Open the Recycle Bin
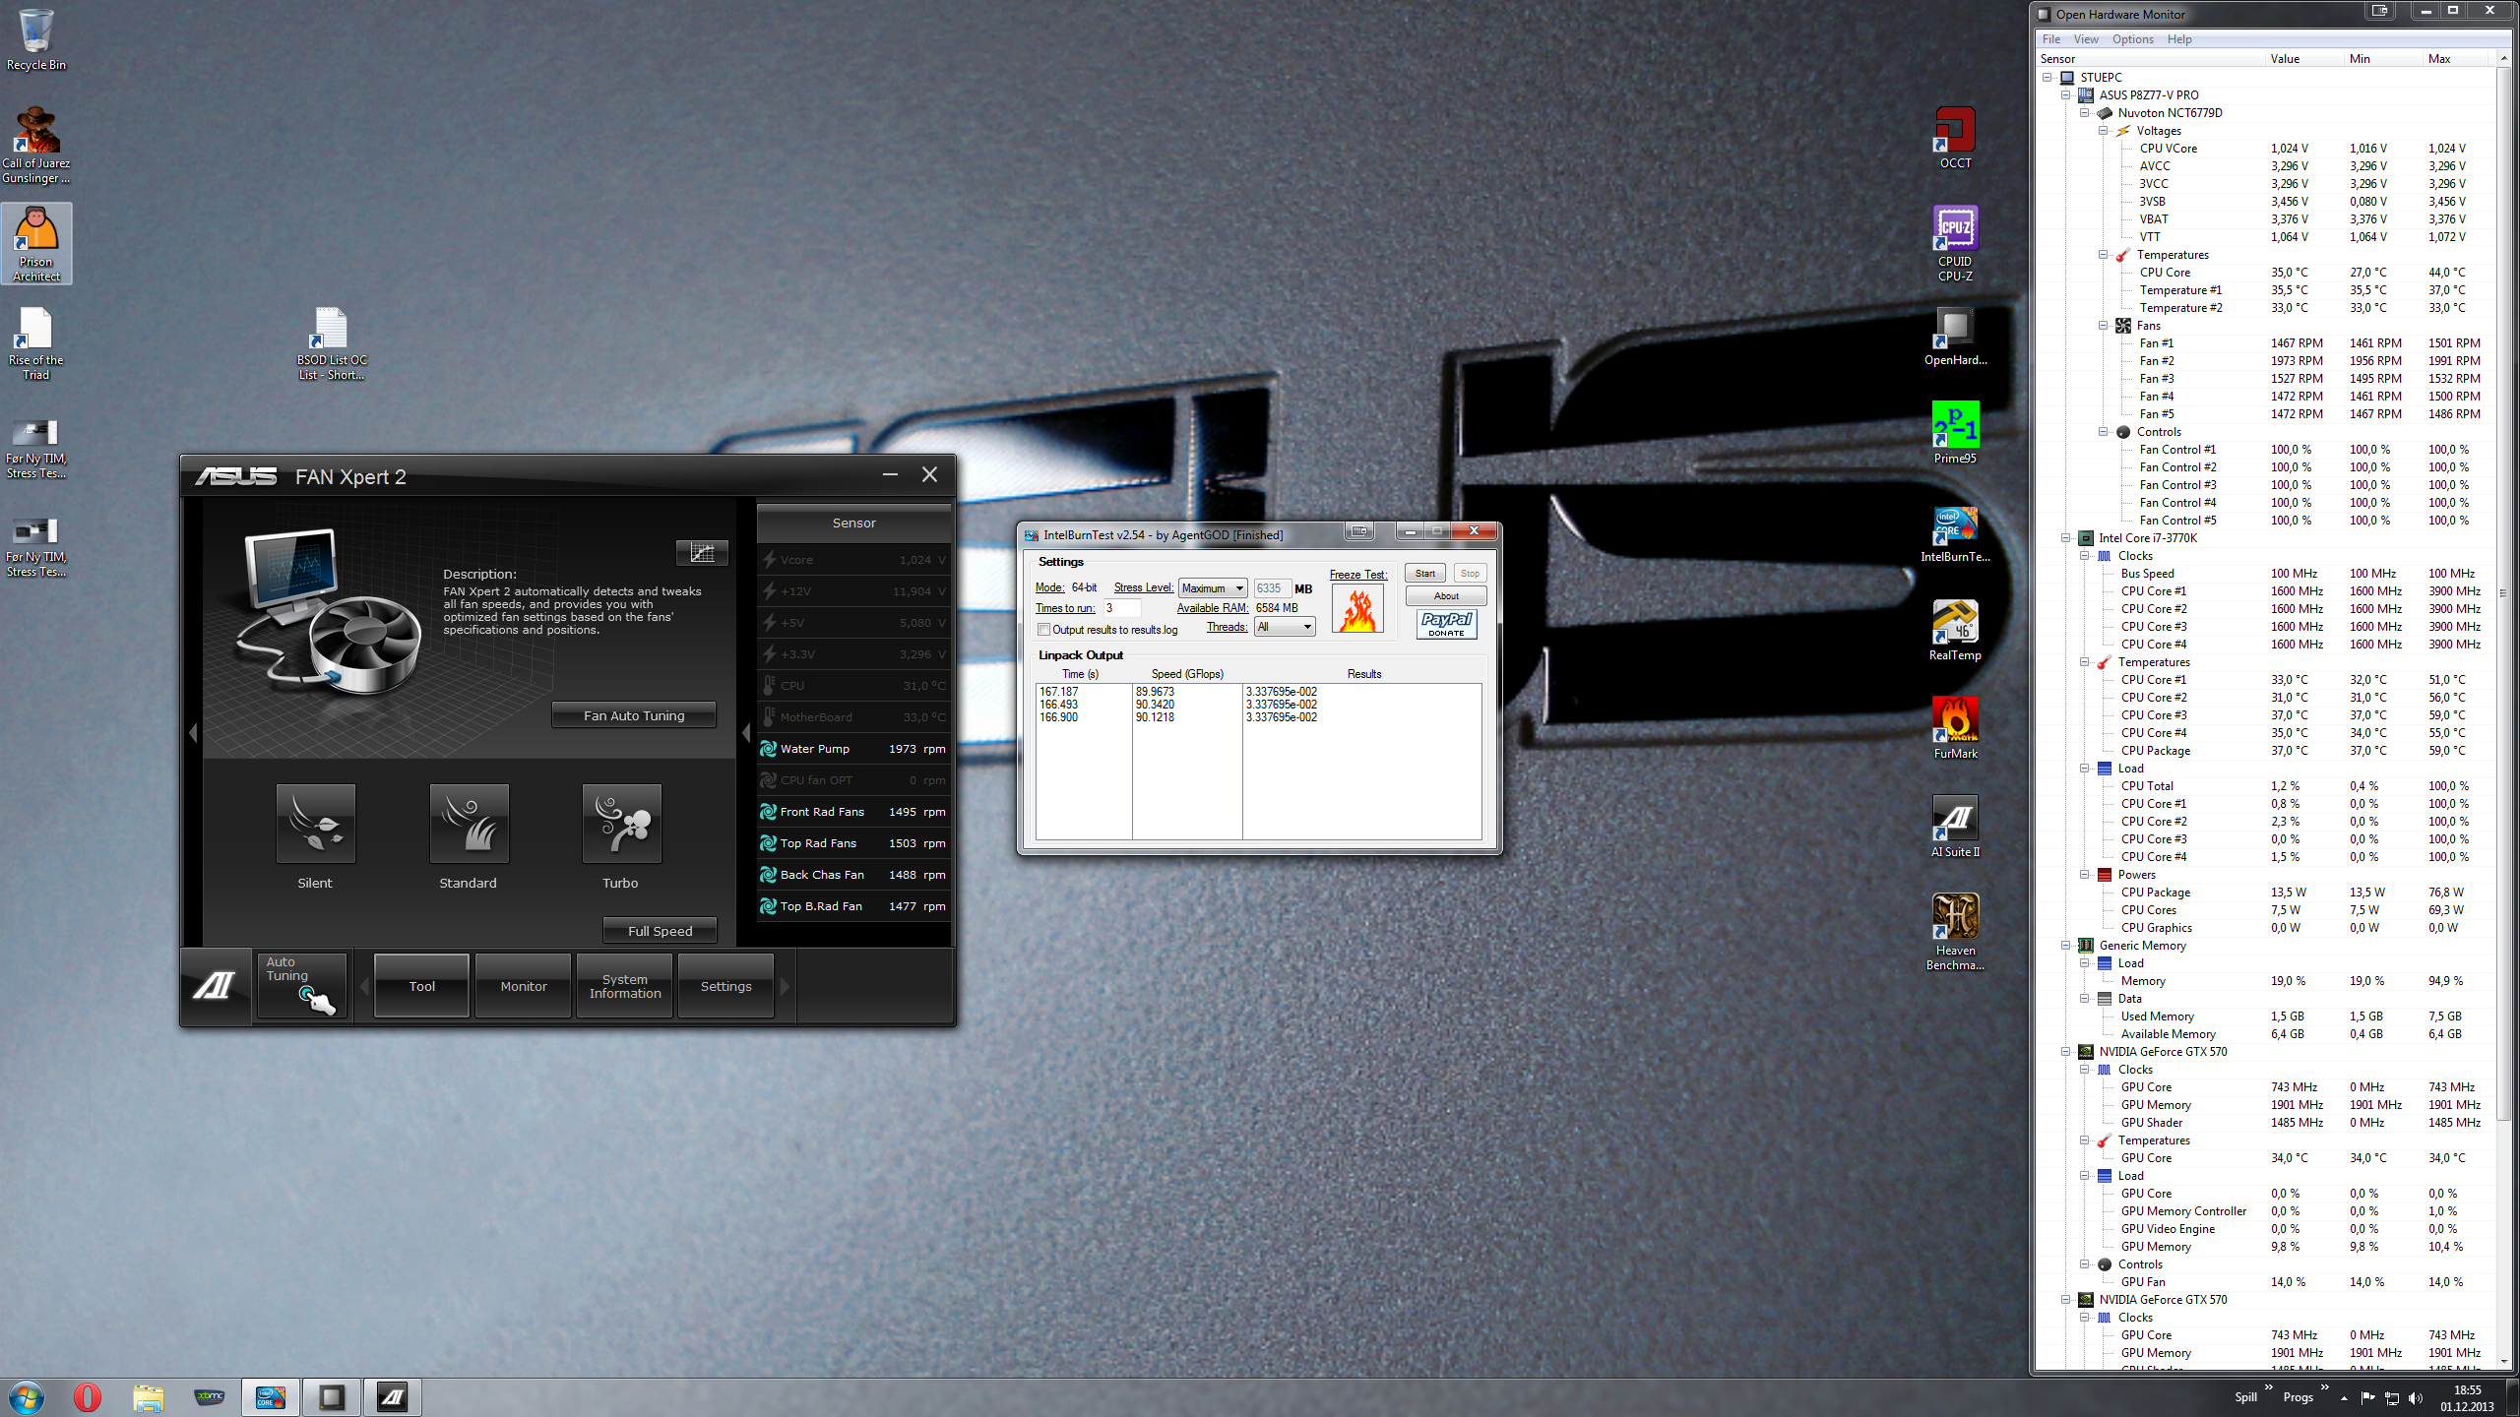The height and width of the screenshot is (1417, 2520). point(36,40)
